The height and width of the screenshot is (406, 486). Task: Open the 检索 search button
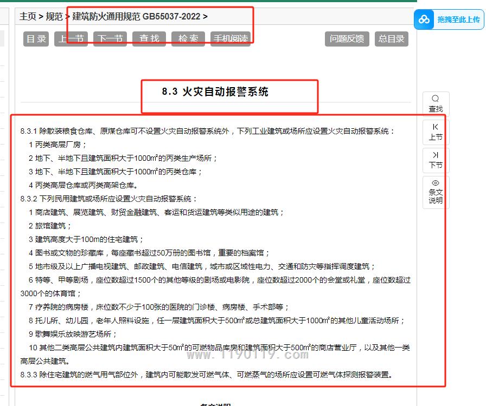click(x=188, y=39)
